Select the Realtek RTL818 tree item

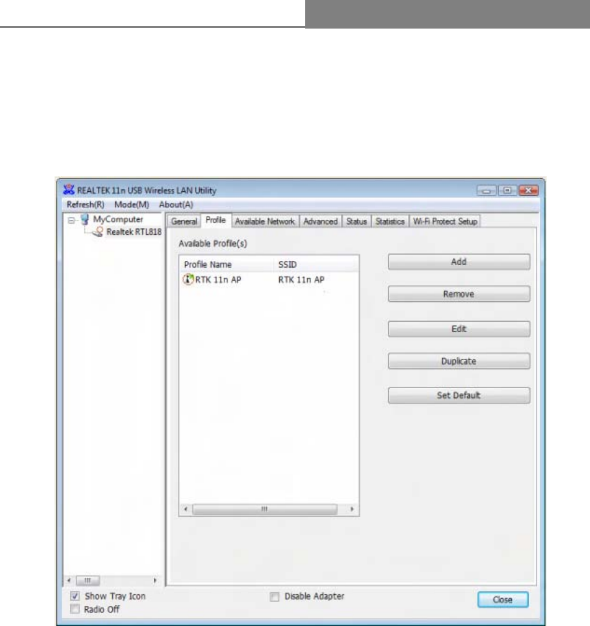pyautogui.click(x=134, y=232)
